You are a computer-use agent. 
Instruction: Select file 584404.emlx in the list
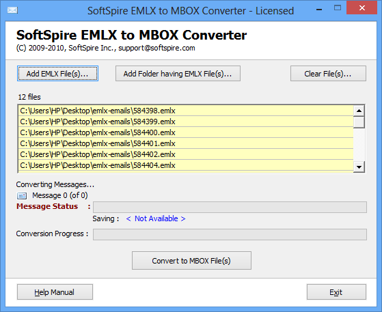click(x=186, y=165)
